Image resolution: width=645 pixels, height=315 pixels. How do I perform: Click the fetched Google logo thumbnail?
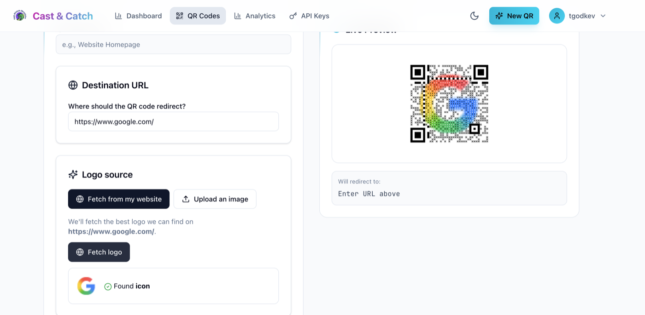(86, 286)
